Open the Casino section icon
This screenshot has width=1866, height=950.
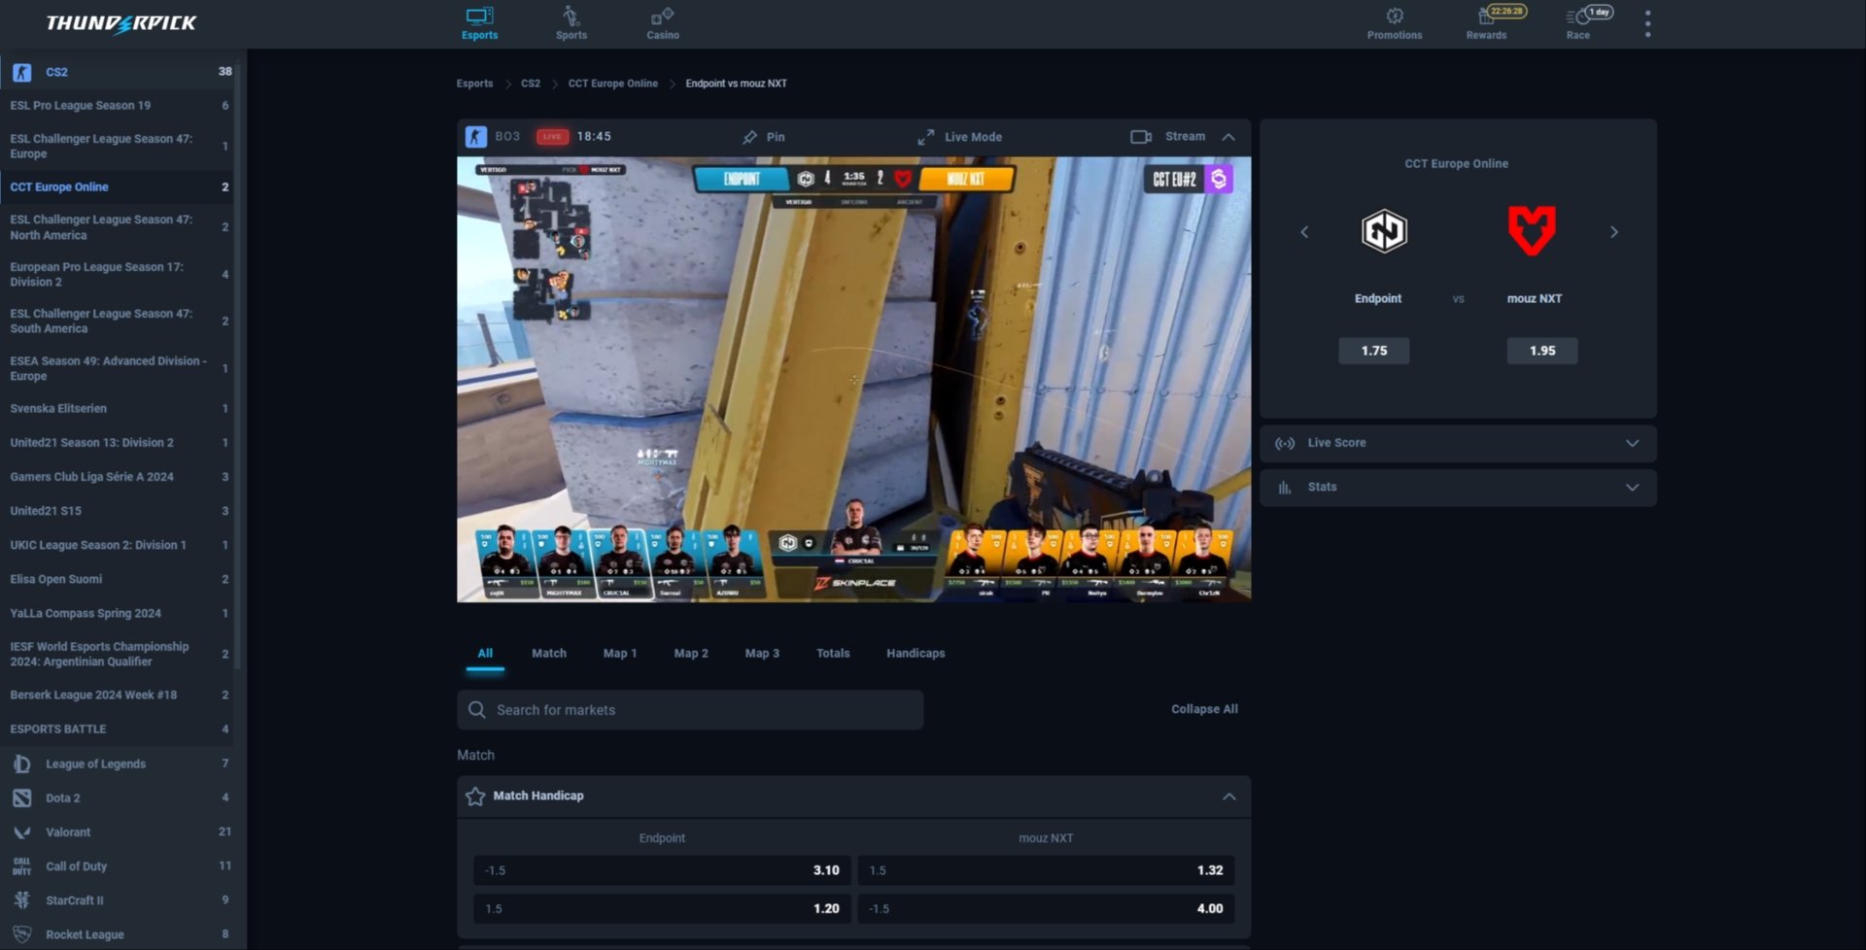[x=662, y=17]
